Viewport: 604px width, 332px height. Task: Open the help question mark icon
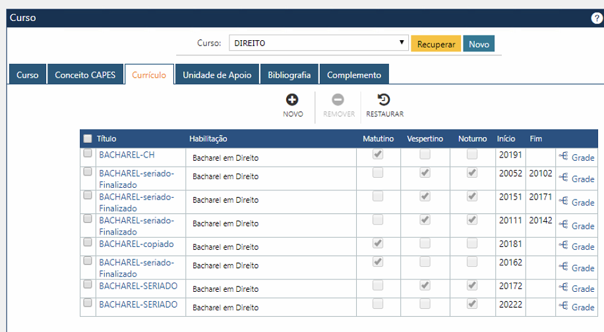597,18
